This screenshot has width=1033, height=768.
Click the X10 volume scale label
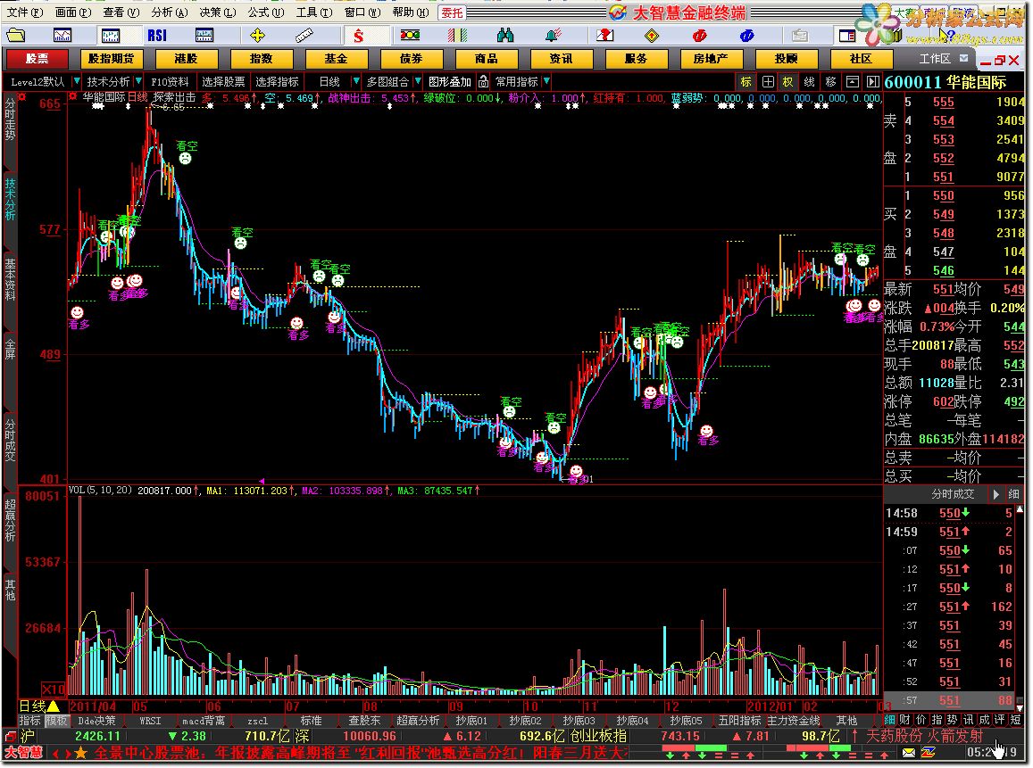coord(54,689)
